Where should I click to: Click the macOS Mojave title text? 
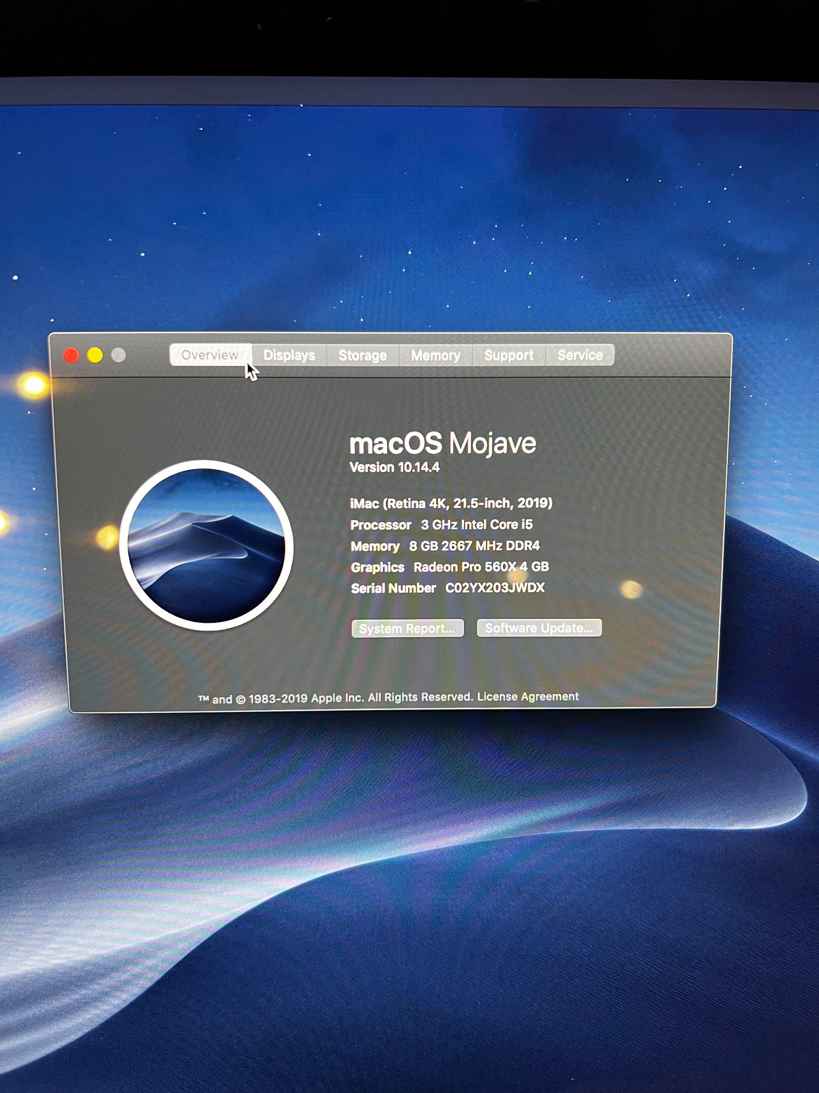pos(442,443)
